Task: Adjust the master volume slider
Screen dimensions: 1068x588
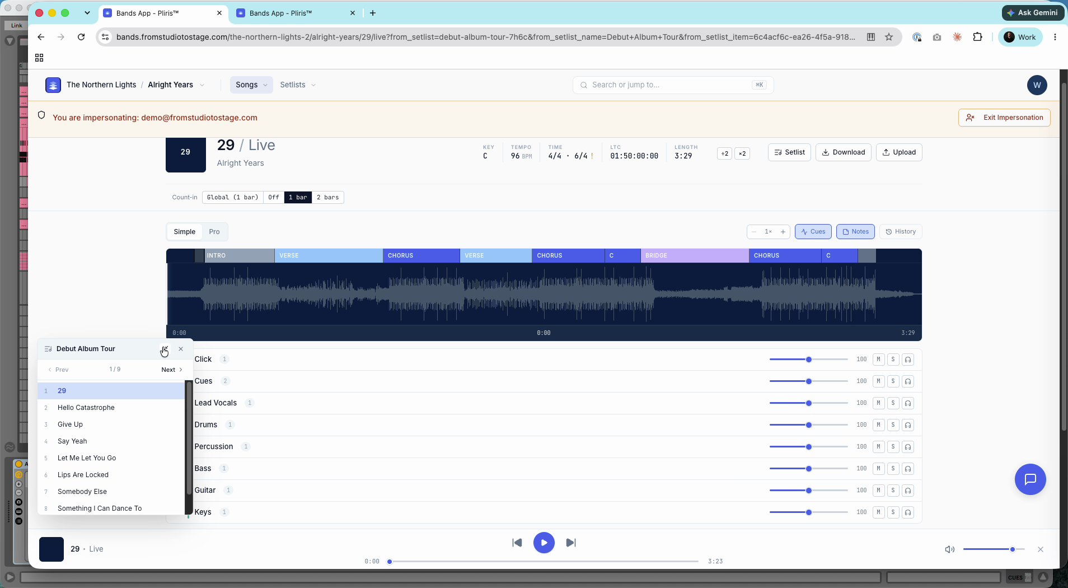Action: [x=994, y=549]
